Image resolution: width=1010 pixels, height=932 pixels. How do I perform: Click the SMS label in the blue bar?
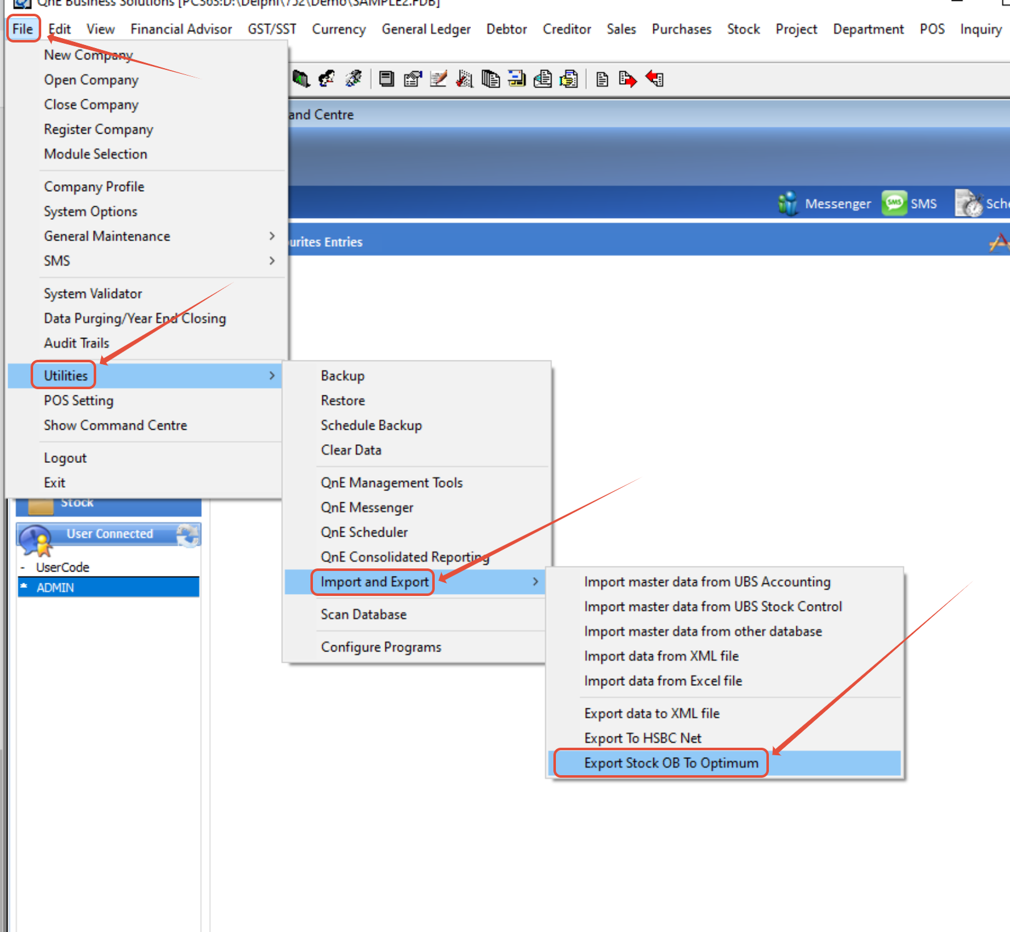pos(923,204)
